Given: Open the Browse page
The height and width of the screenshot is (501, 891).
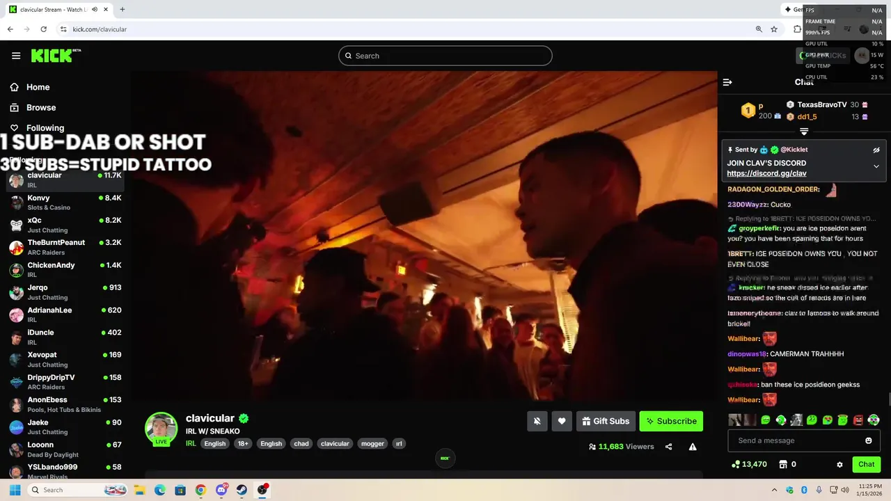Looking at the screenshot, I should pos(33,108).
